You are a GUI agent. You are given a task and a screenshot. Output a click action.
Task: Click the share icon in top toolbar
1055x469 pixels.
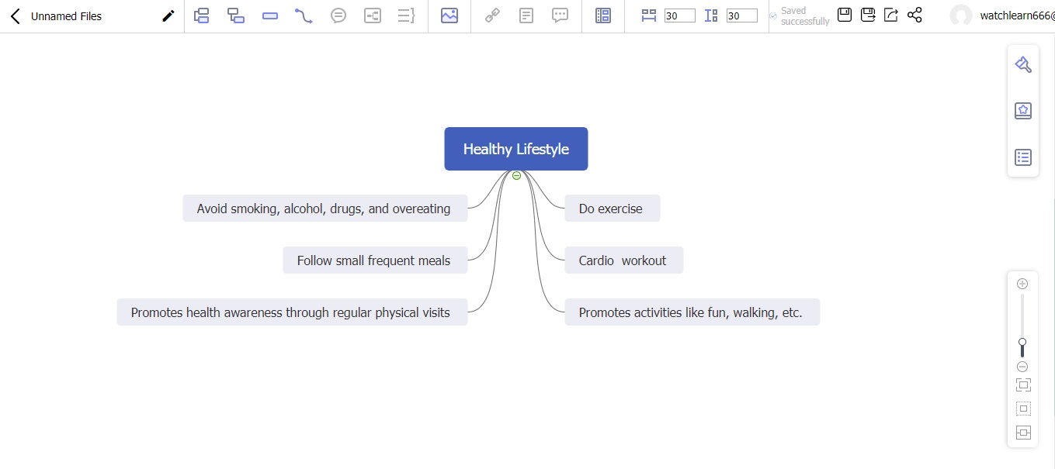914,15
